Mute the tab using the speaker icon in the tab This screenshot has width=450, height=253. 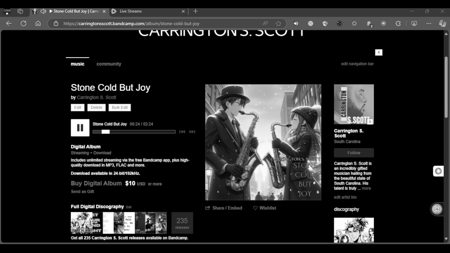click(x=43, y=11)
